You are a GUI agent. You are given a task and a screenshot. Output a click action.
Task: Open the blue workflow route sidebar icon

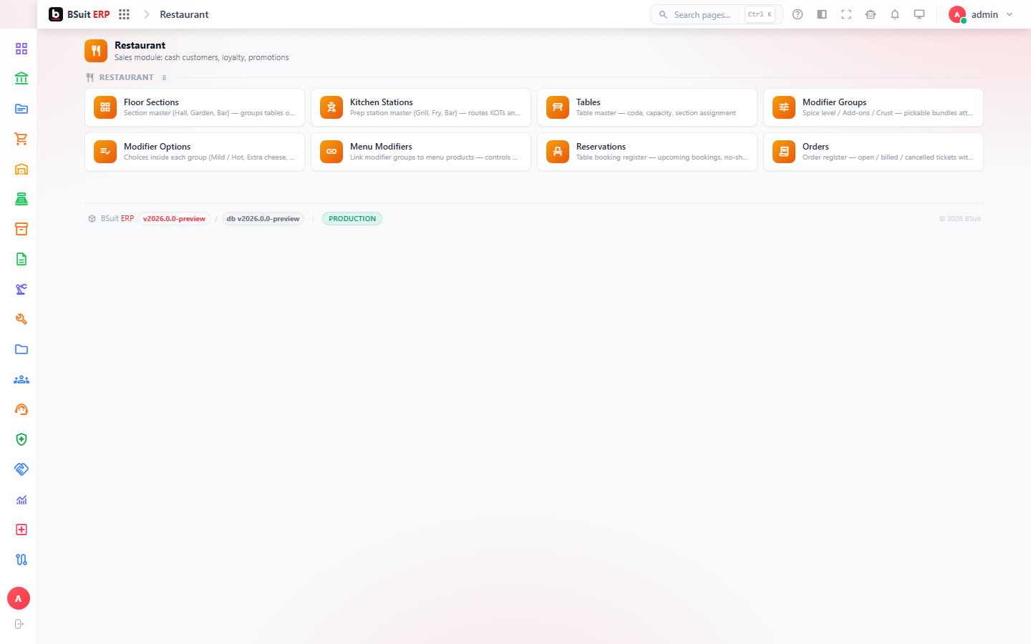click(x=21, y=560)
